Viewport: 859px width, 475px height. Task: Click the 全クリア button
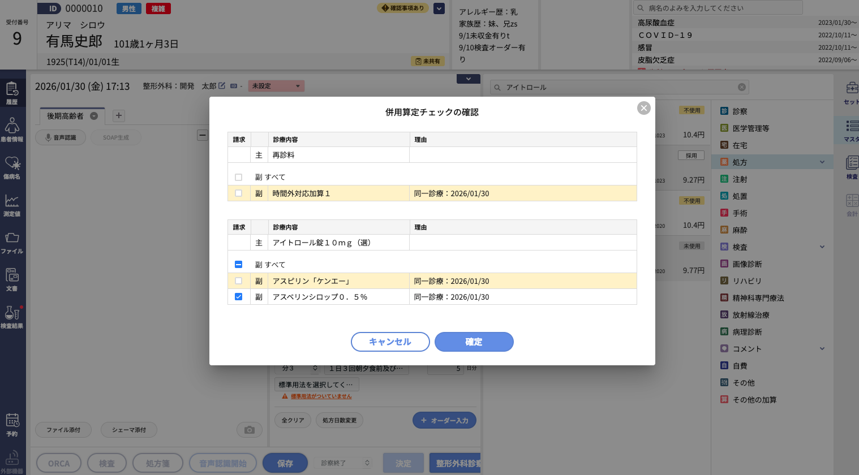point(293,420)
